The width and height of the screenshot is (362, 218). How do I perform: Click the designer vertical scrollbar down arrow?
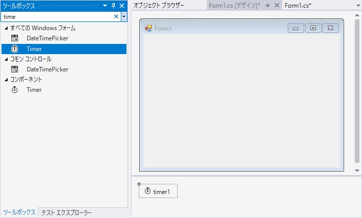[x=357, y=171]
